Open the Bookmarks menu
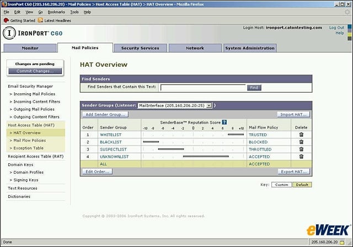Image resolution: width=353 pixels, height=247 pixels. click(x=56, y=12)
